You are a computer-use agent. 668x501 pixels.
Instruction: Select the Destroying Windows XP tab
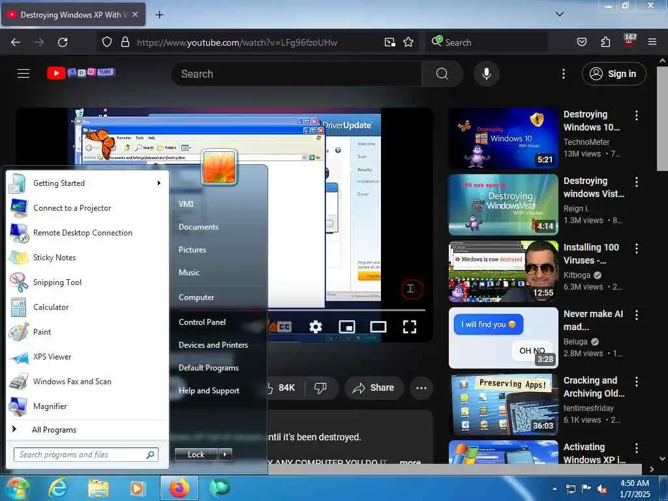click(72, 15)
